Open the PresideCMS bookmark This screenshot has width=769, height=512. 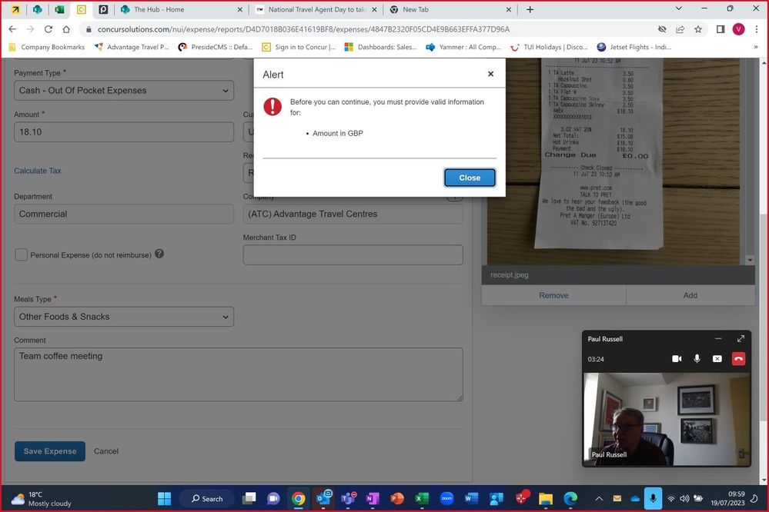216,47
